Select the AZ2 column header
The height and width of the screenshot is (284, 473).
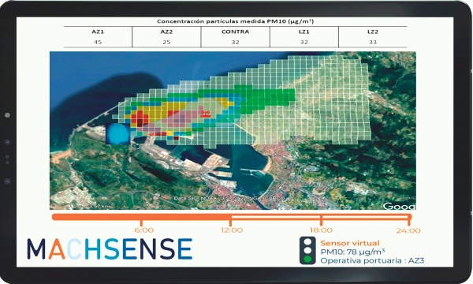point(166,32)
